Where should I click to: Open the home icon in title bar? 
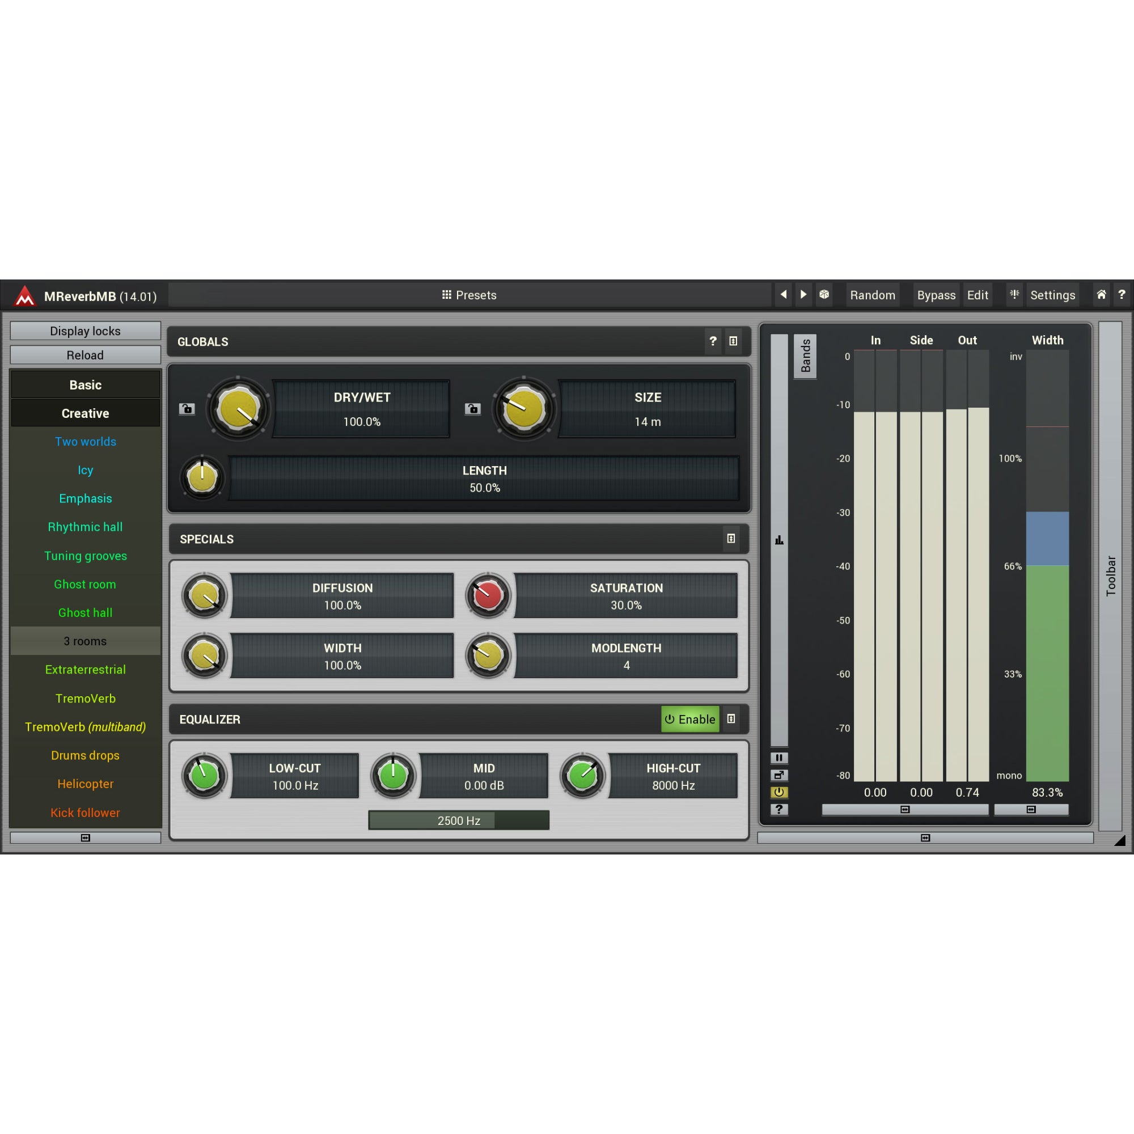(x=1101, y=295)
